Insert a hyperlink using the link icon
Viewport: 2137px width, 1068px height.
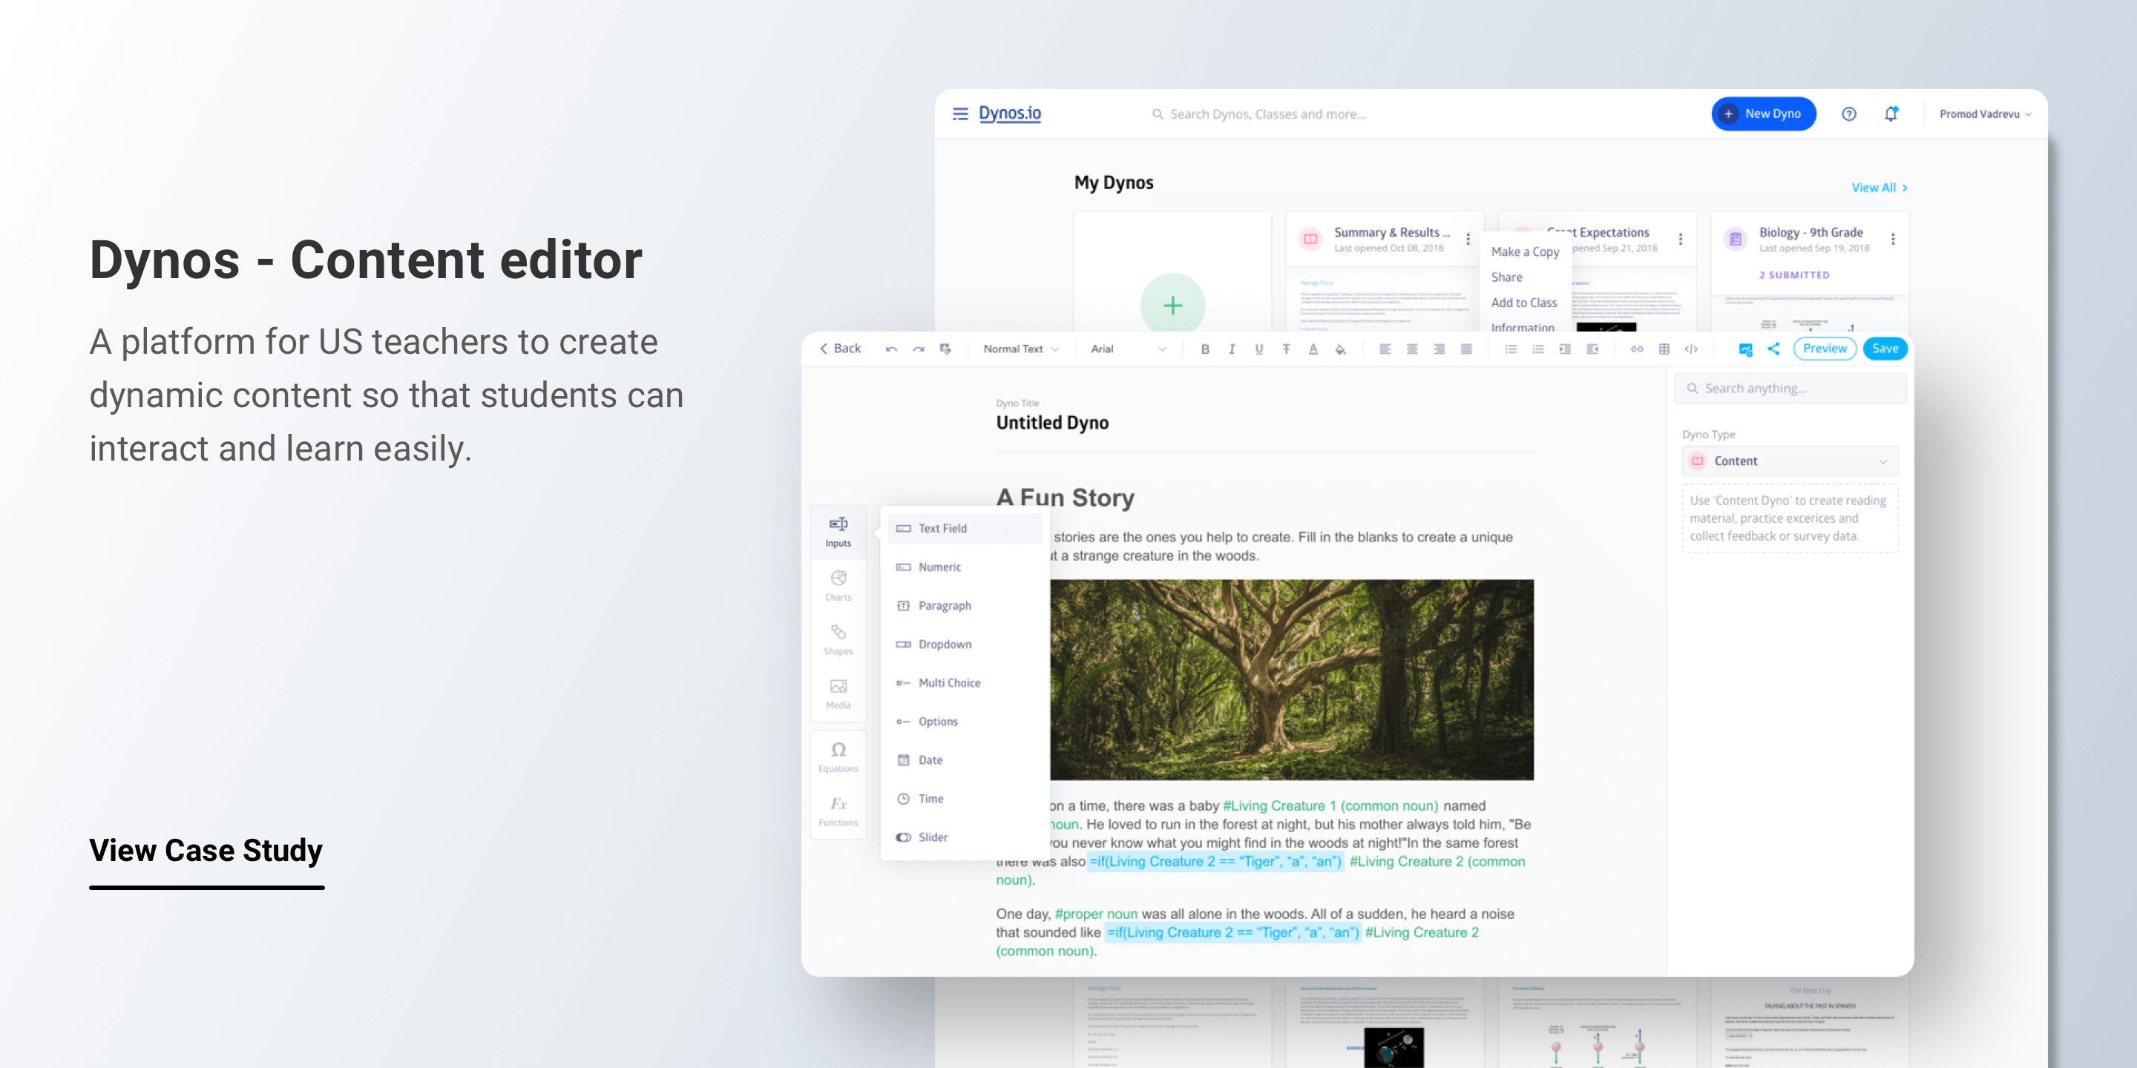tap(1637, 349)
